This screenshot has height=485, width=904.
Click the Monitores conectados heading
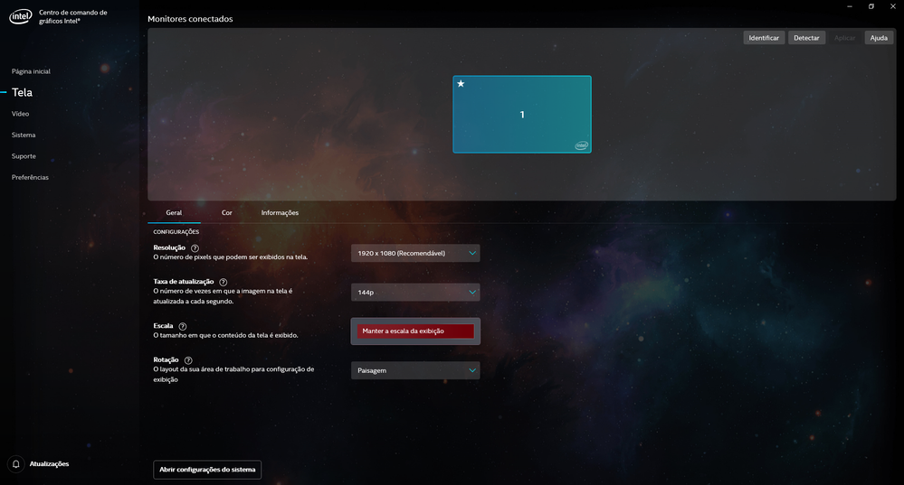tap(190, 19)
